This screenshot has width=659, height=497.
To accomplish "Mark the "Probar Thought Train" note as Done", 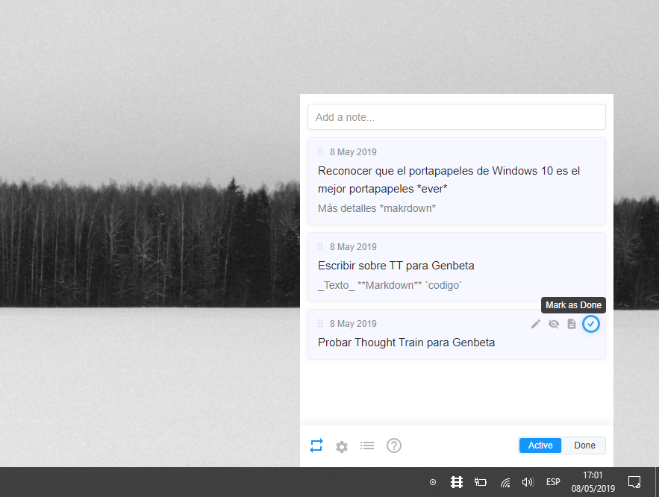I will click(590, 324).
